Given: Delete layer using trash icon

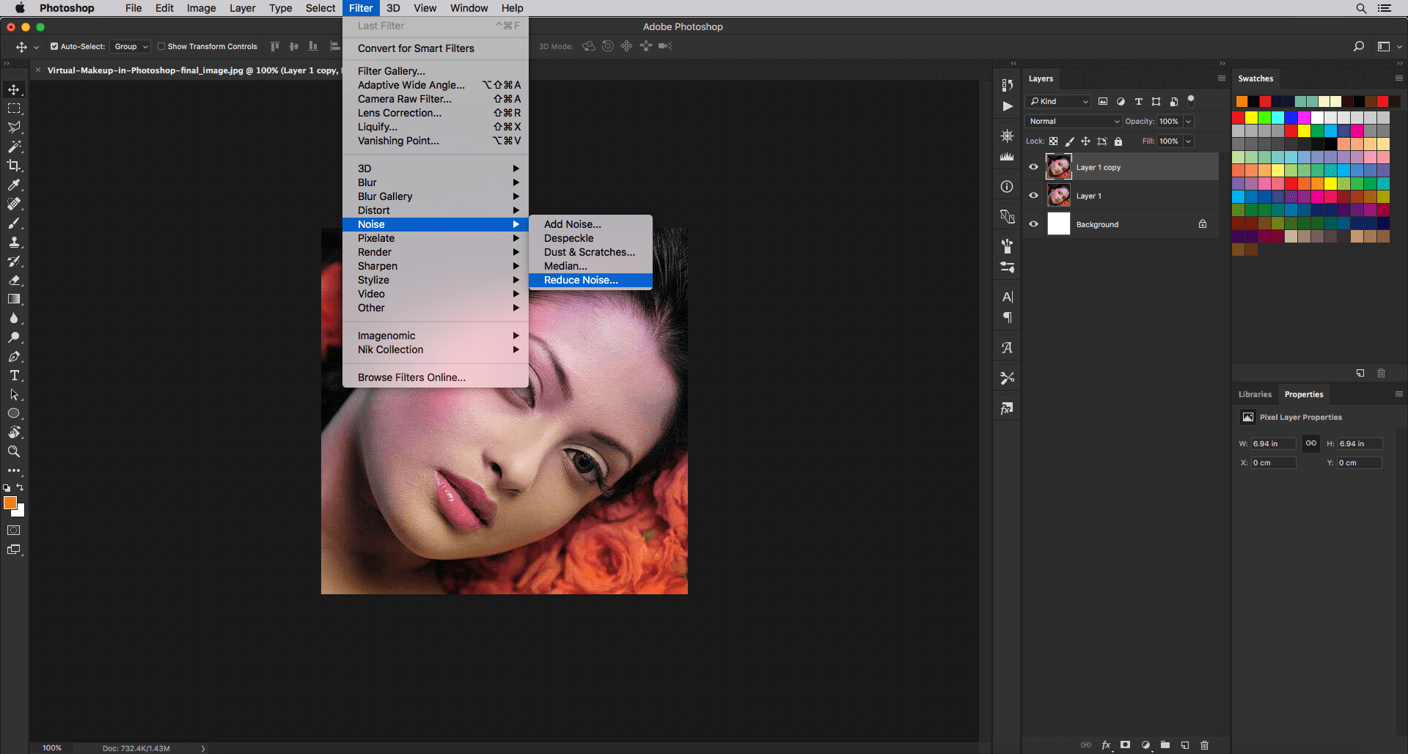Looking at the screenshot, I should coord(1204,745).
